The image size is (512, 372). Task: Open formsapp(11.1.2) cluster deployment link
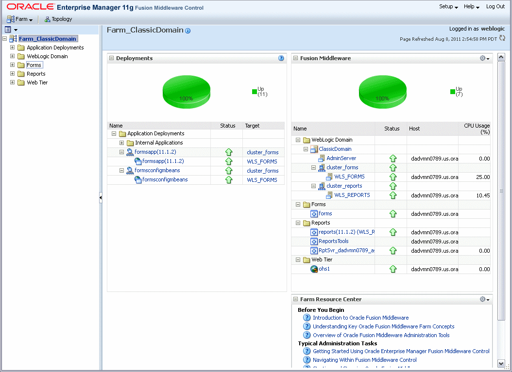[155, 152]
